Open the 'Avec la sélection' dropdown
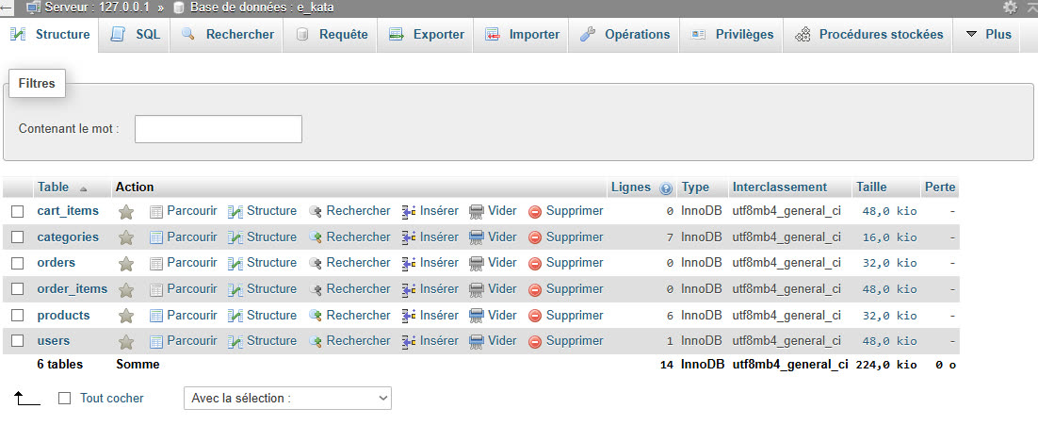This screenshot has height=425, width=1038. click(x=287, y=399)
